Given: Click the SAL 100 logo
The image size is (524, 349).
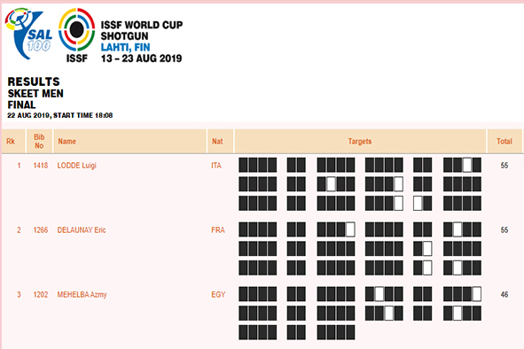Looking at the screenshot, I should (x=28, y=34).
